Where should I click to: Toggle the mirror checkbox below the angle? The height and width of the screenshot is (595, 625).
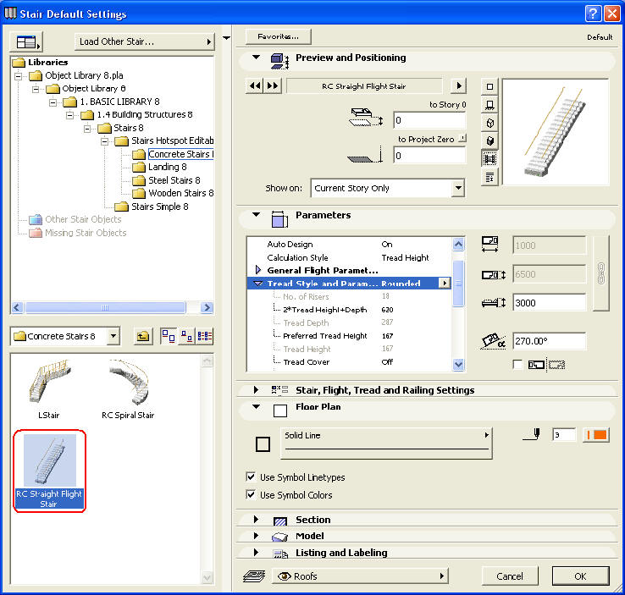(517, 365)
